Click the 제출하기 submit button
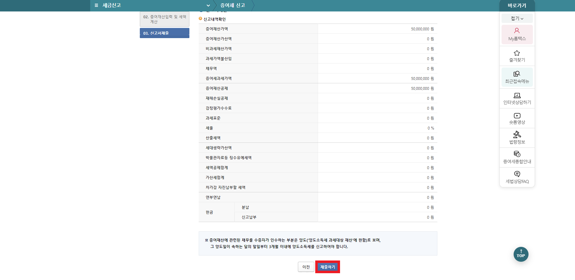 (327, 267)
